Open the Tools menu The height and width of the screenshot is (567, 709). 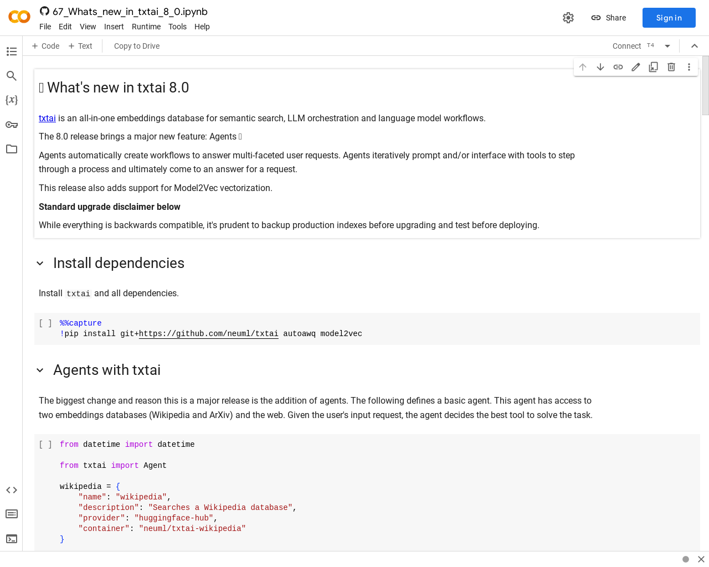point(178,27)
